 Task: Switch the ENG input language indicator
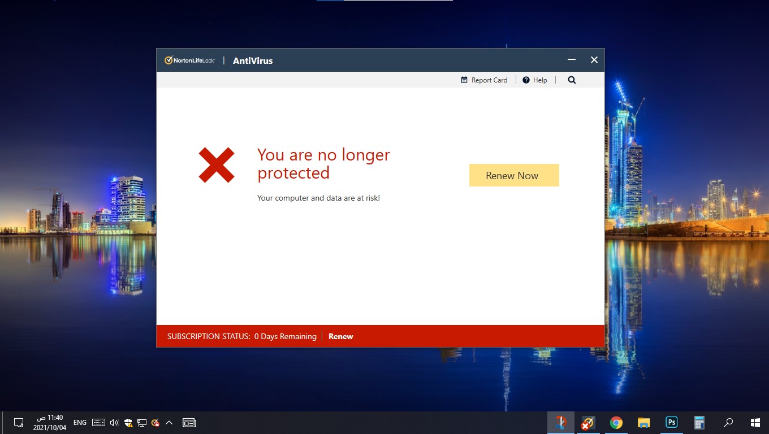coord(80,423)
